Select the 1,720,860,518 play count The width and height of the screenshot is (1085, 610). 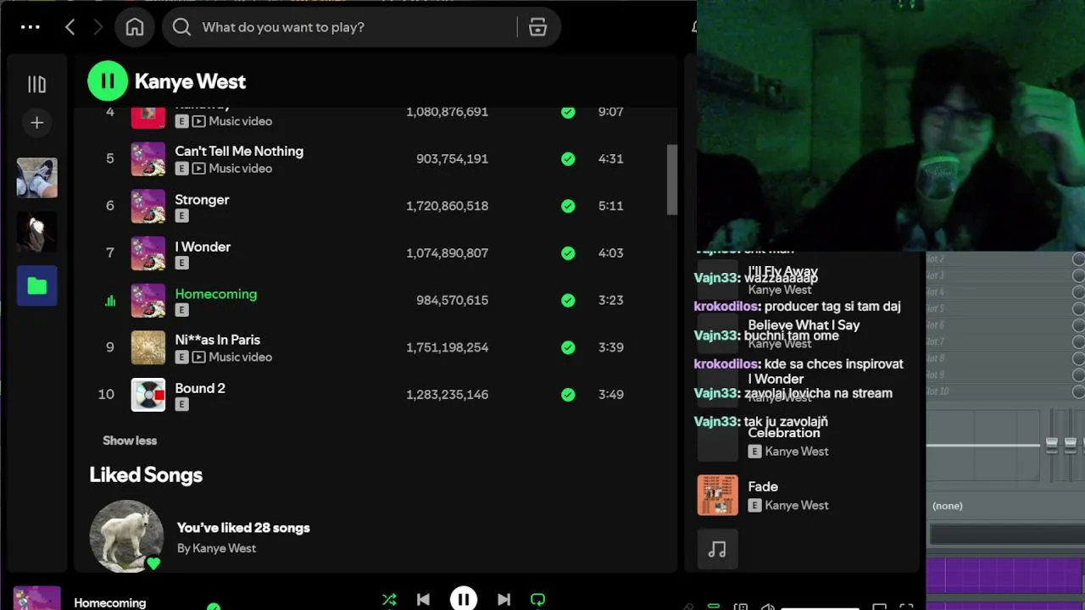(x=447, y=206)
